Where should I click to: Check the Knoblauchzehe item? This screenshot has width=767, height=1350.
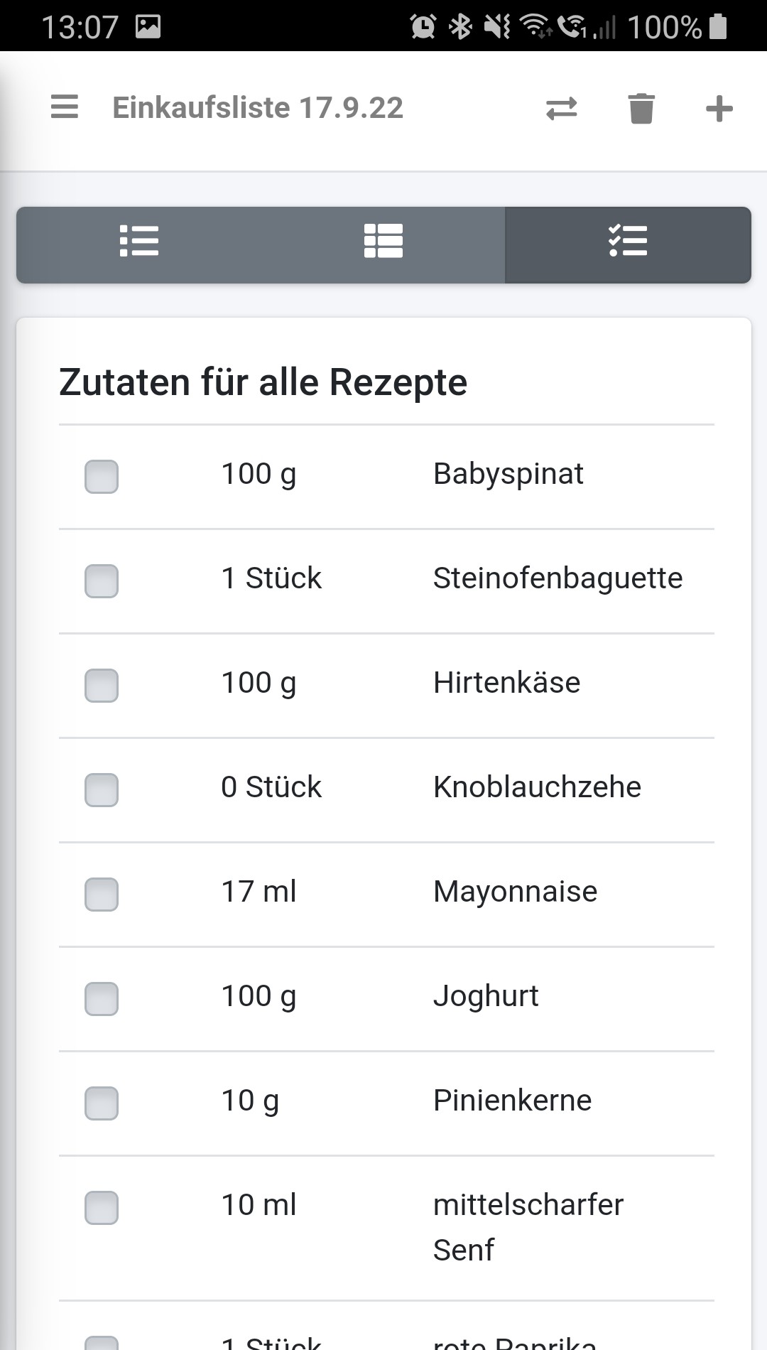pyautogui.click(x=102, y=789)
